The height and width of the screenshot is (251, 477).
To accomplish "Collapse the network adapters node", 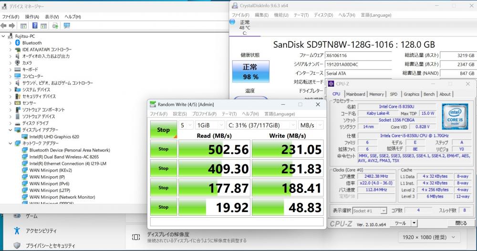I will point(10,143).
